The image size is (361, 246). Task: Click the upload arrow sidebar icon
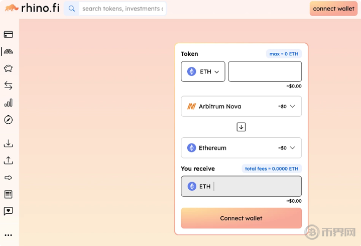[8, 160]
